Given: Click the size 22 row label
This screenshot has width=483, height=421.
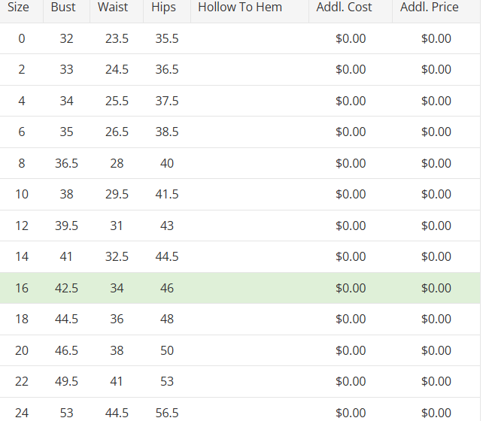Looking at the screenshot, I should tap(22, 381).
